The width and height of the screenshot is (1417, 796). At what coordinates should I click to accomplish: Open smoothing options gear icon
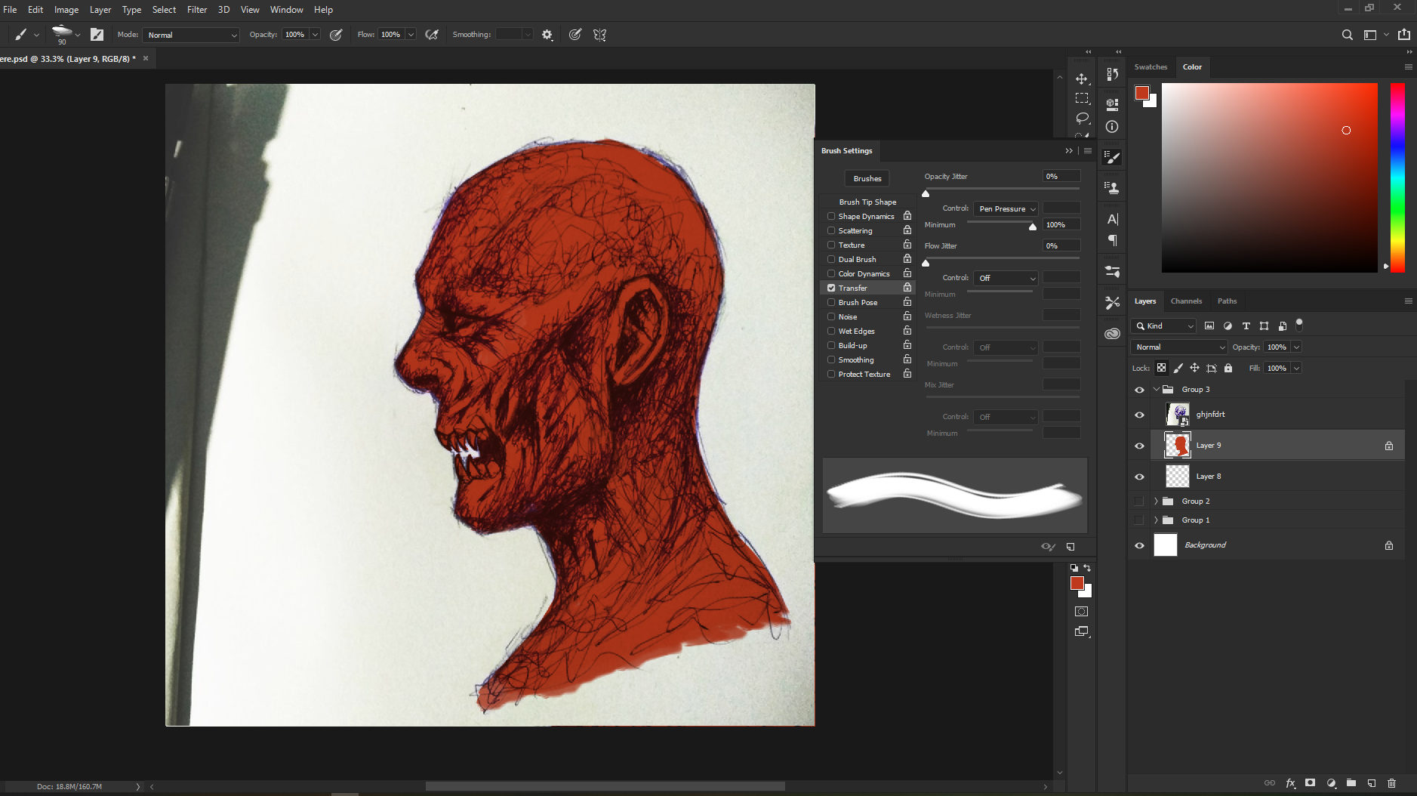coord(547,35)
